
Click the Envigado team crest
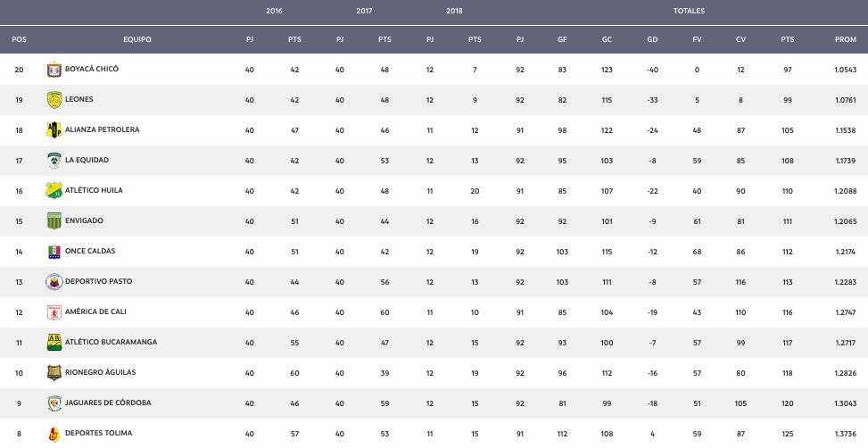[x=54, y=221]
